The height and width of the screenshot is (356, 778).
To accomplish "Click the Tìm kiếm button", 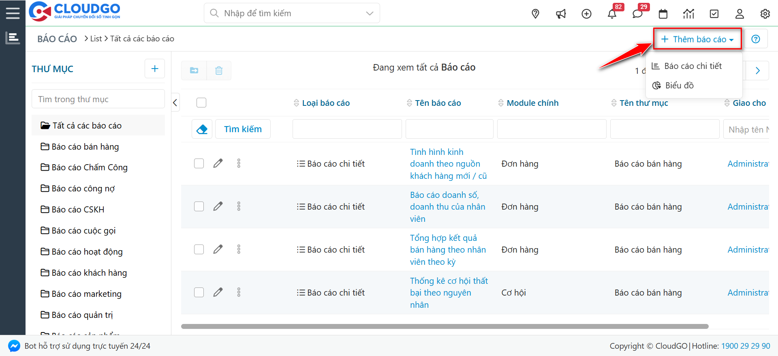I will (x=243, y=129).
